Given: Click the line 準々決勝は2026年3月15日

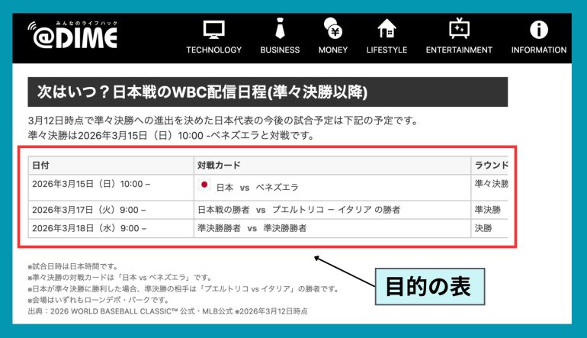Looking at the screenshot, I should pos(172,135).
